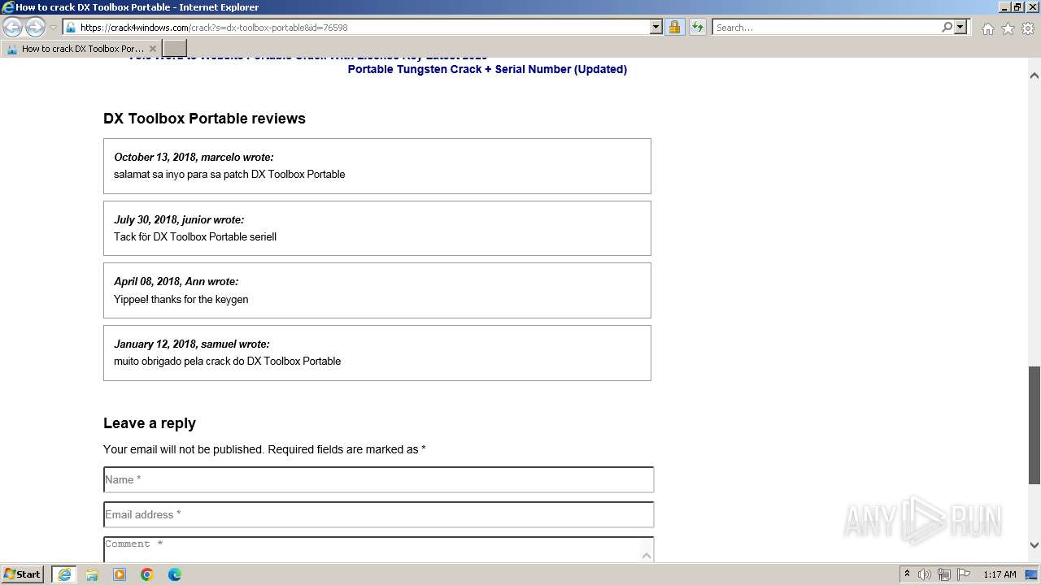Open File Explorer folder taskbar icon

[x=92, y=574]
